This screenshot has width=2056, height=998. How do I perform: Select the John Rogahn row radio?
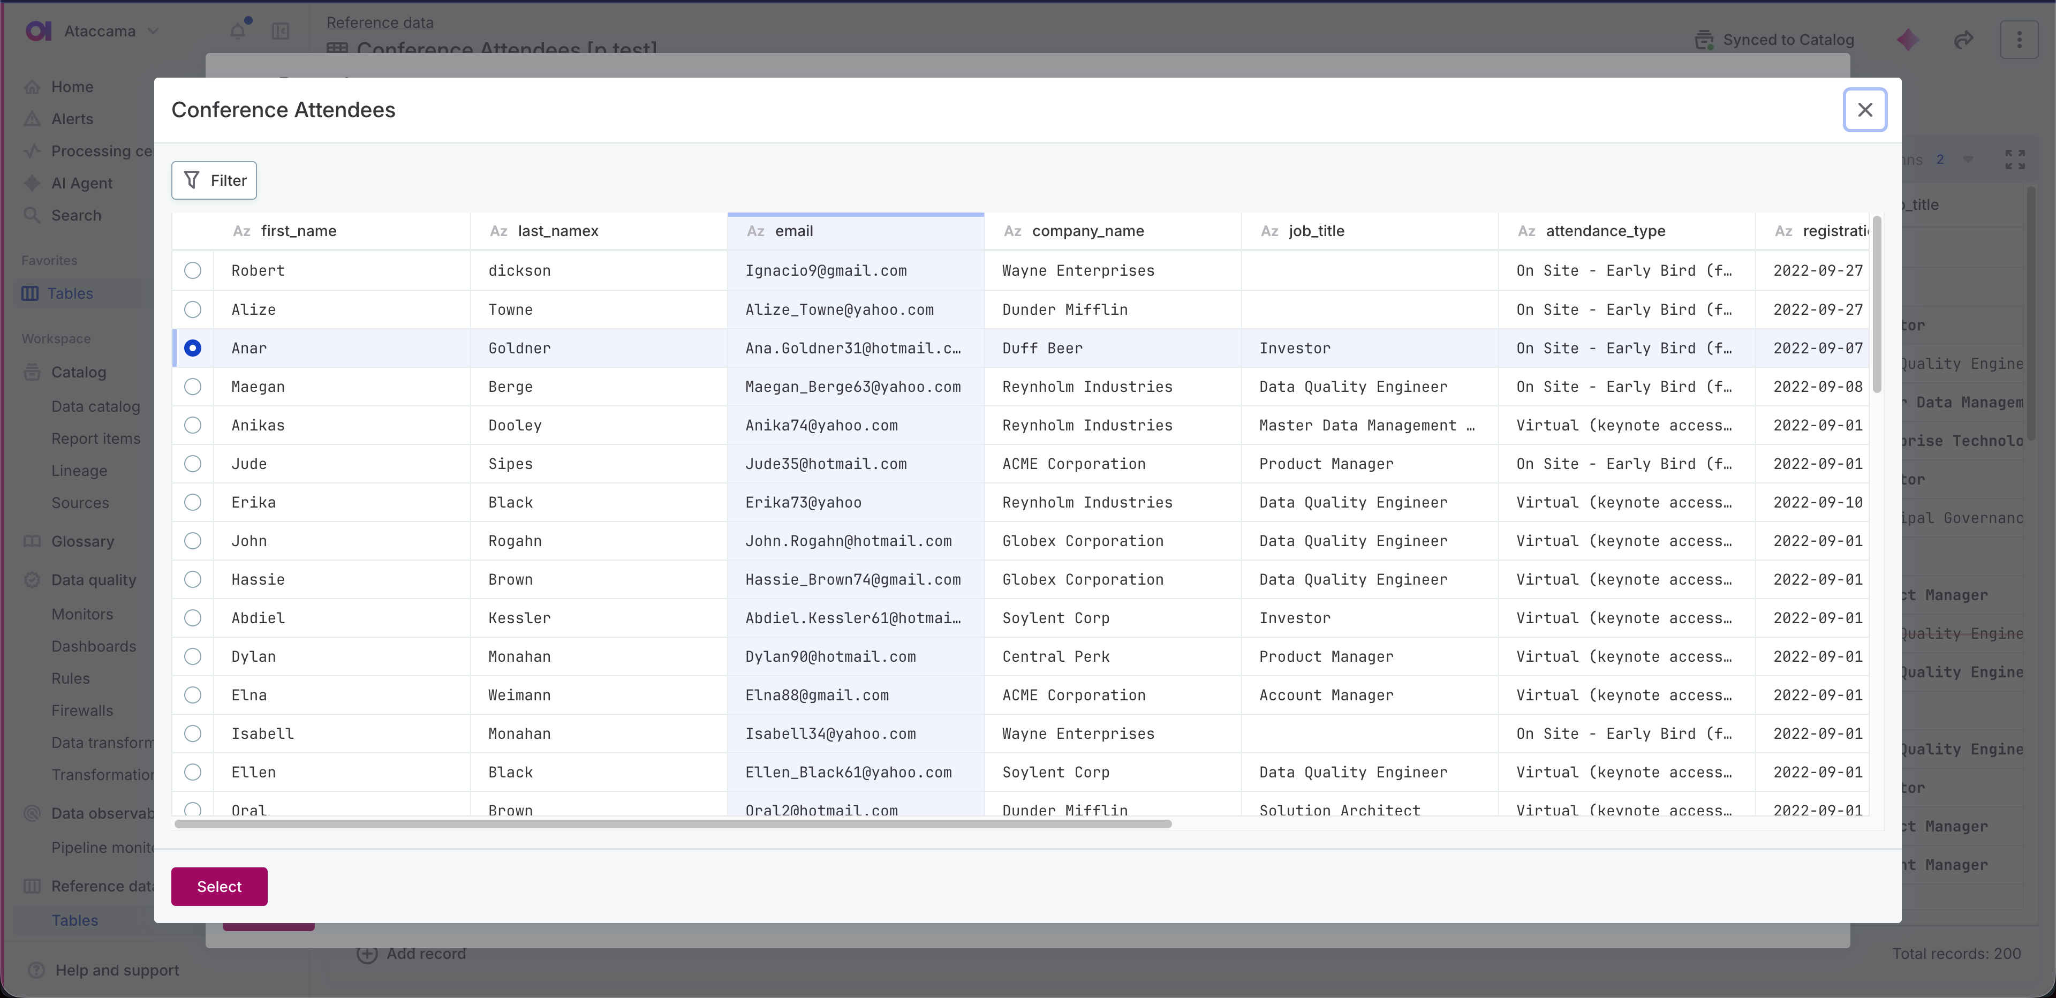pyautogui.click(x=192, y=541)
